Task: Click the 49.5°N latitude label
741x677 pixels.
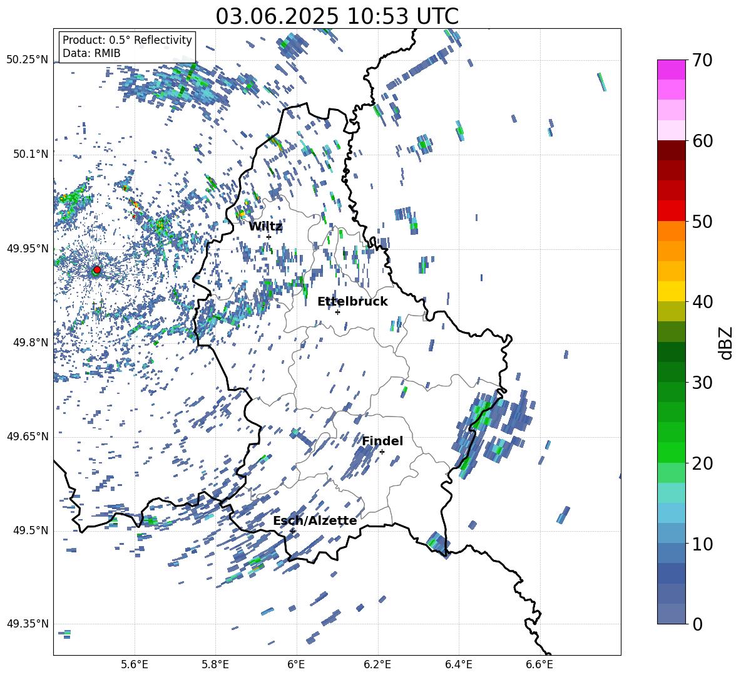Action: tap(30, 530)
